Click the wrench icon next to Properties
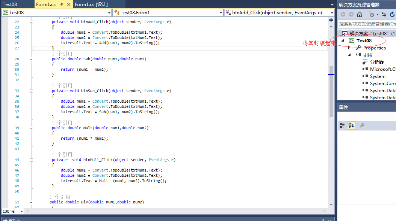396x221 pixels. [358, 48]
